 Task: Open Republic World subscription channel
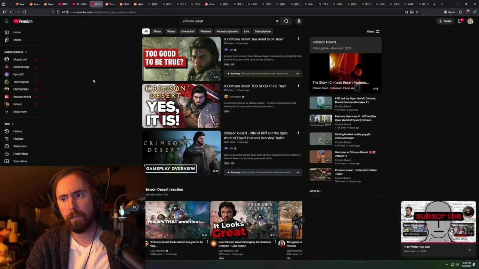[22, 97]
